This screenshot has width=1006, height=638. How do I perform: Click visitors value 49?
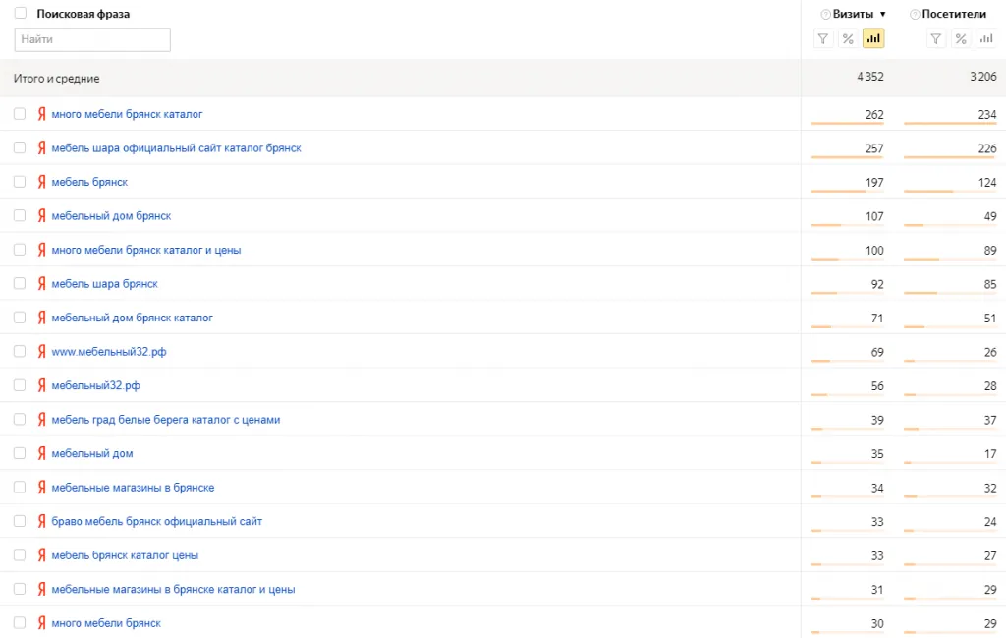point(990,217)
